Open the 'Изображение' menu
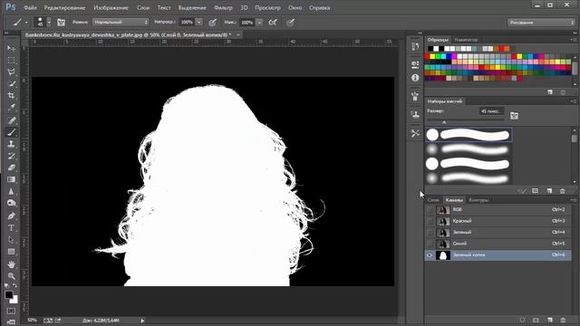This screenshot has height=326, width=580. [x=111, y=7]
